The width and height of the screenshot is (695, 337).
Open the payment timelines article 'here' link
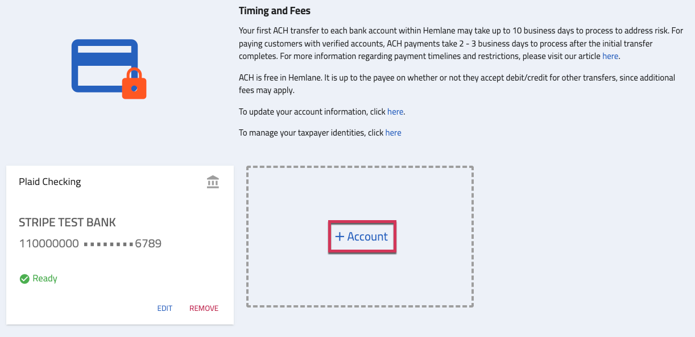coord(610,56)
